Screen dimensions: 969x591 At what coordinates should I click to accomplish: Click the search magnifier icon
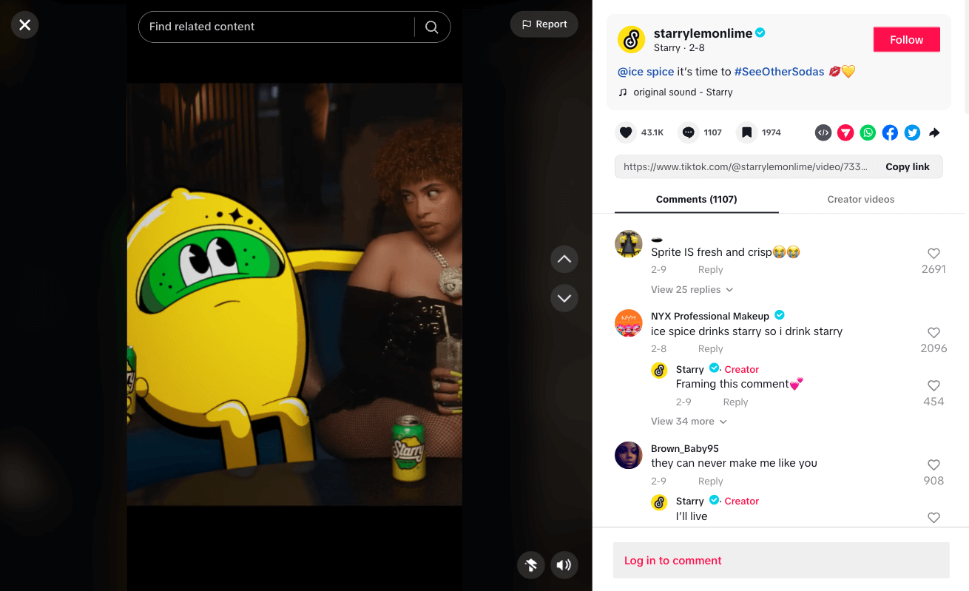coord(432,27)
